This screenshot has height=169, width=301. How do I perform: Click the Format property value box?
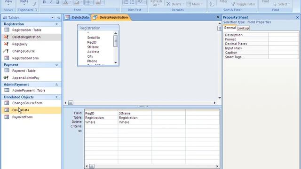tap(284, 39)
